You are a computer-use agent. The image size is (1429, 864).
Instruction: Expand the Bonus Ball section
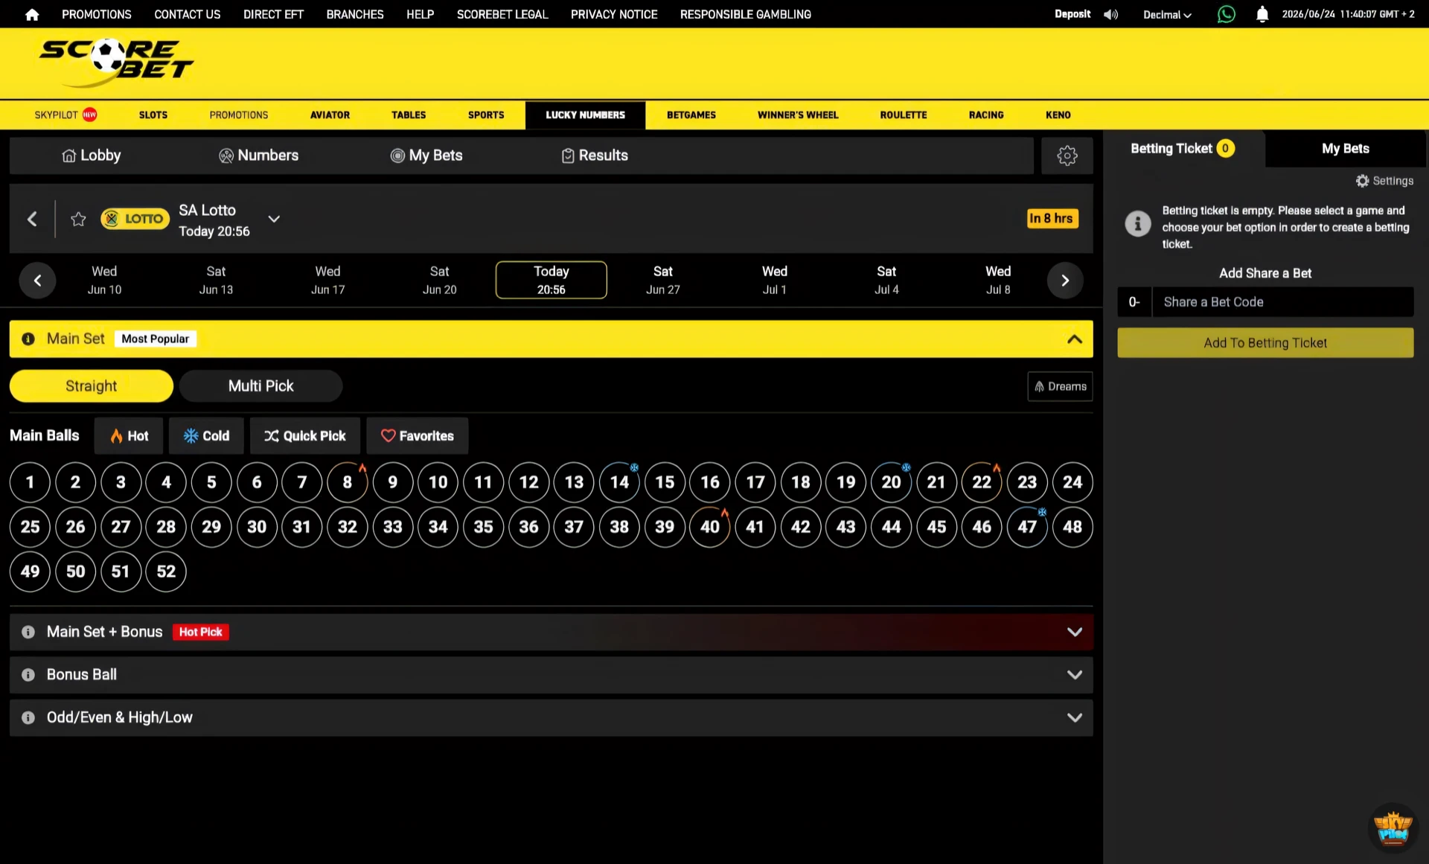(1074, 675)
